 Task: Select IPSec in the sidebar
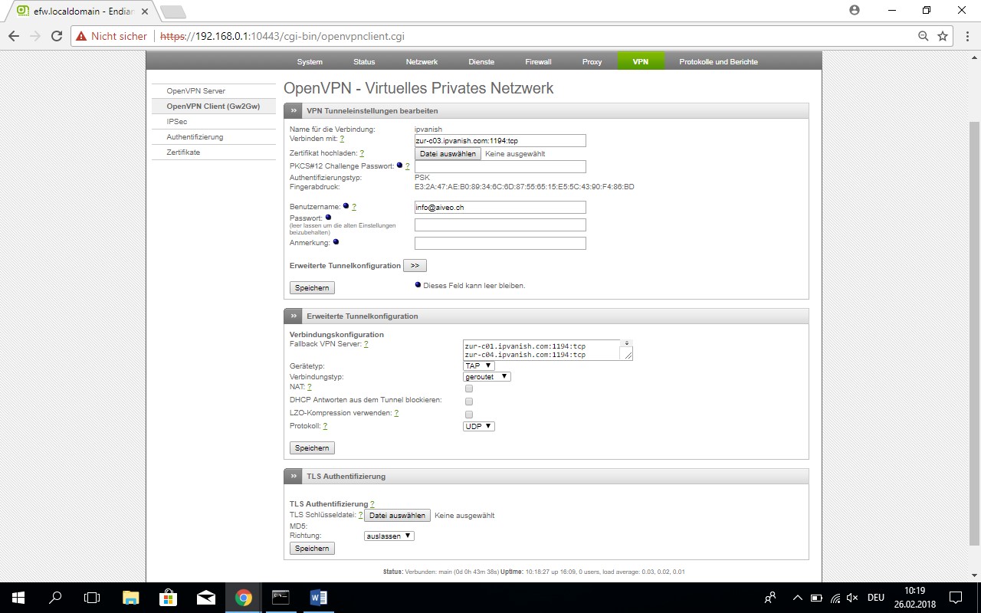[x=177, y=122]
